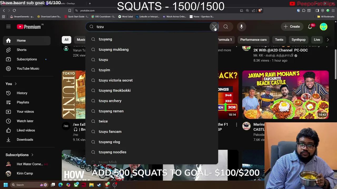Image resolution: width=337 pixels, height=189 pixels.
Task: Open the YouTube hamburger guide menu
Action: pos(8,27)
